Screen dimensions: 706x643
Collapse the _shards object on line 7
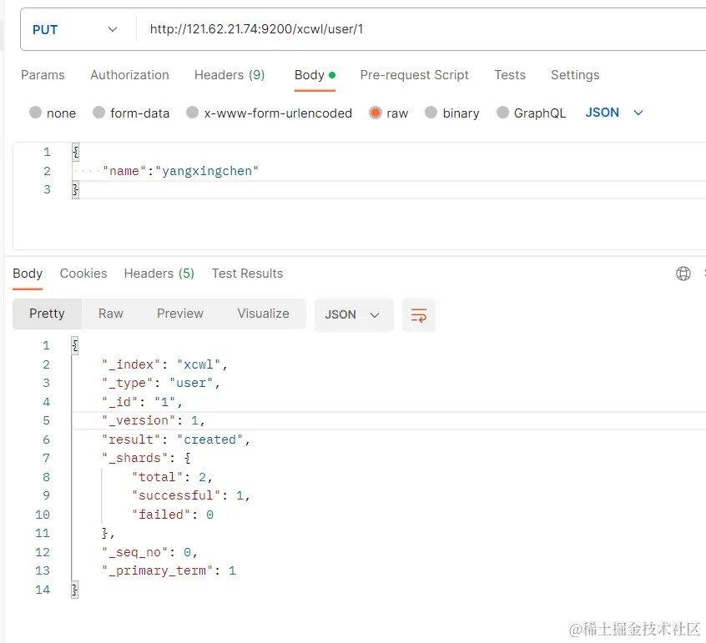coord(188,458)
